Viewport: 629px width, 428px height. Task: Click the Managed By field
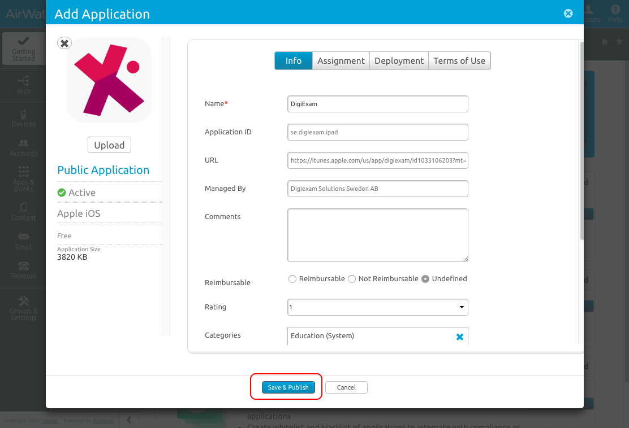click(377, 189)
